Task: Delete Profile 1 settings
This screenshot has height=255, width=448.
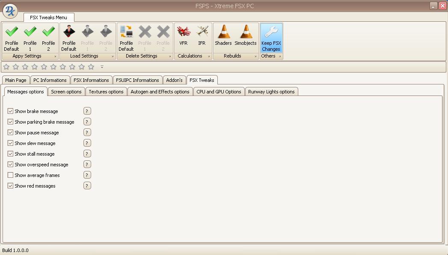Action: 145,38
